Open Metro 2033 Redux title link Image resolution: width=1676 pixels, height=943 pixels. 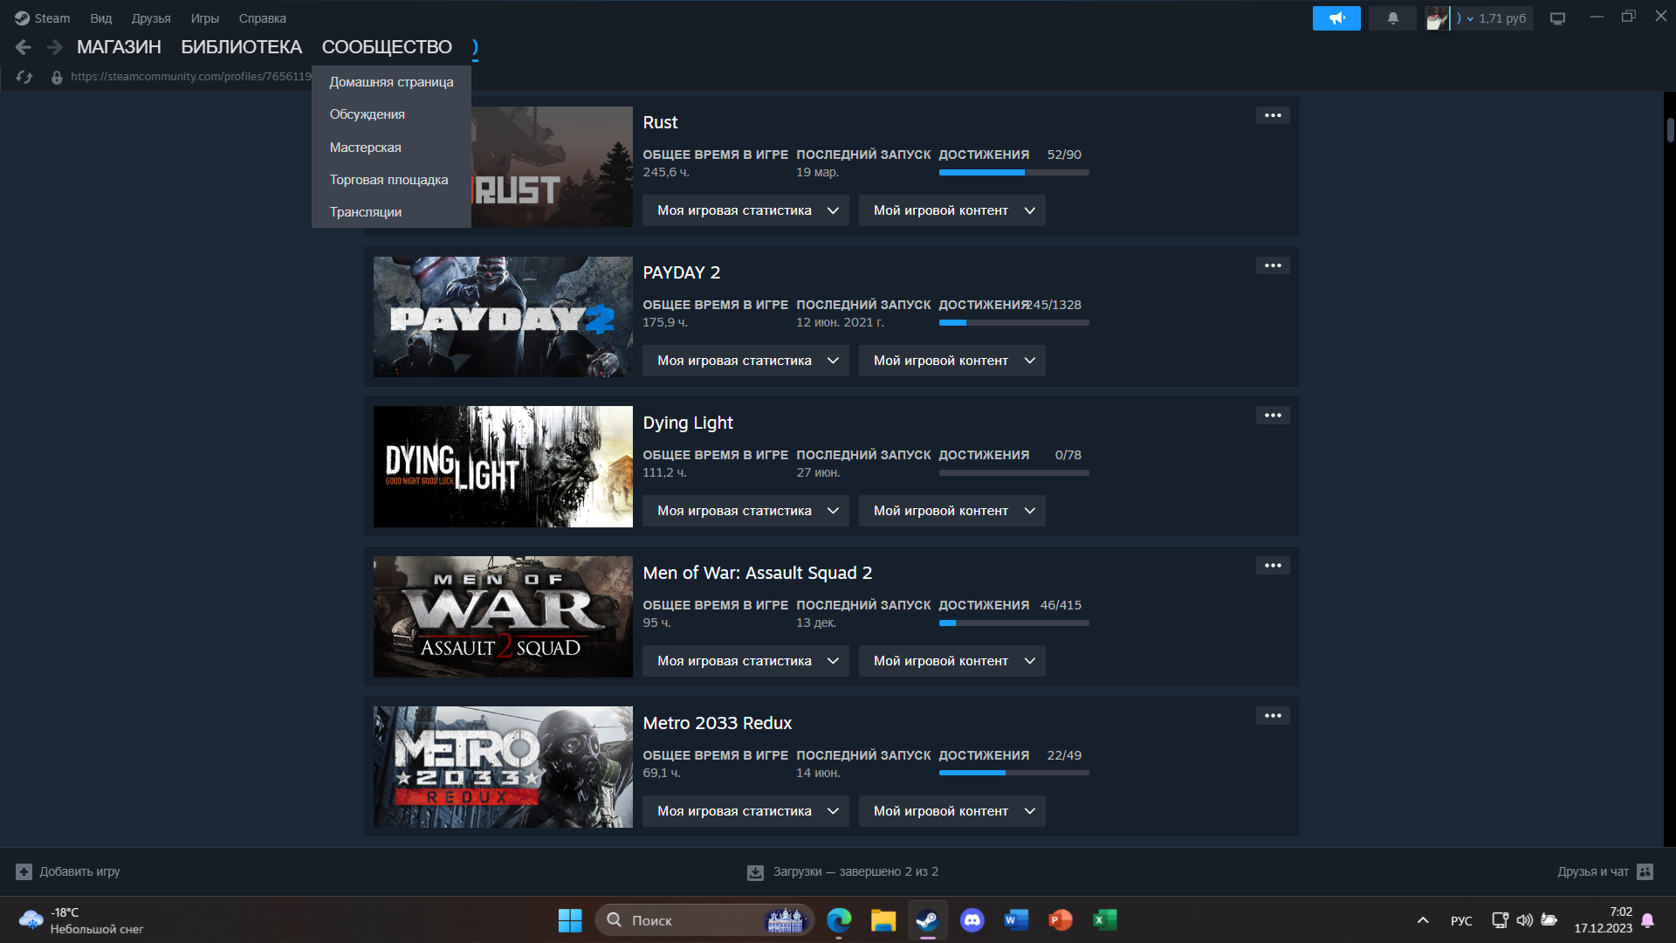(718, 723)
